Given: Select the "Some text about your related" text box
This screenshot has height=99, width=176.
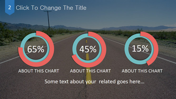Looking at the screenshot, I should point(94,82).
